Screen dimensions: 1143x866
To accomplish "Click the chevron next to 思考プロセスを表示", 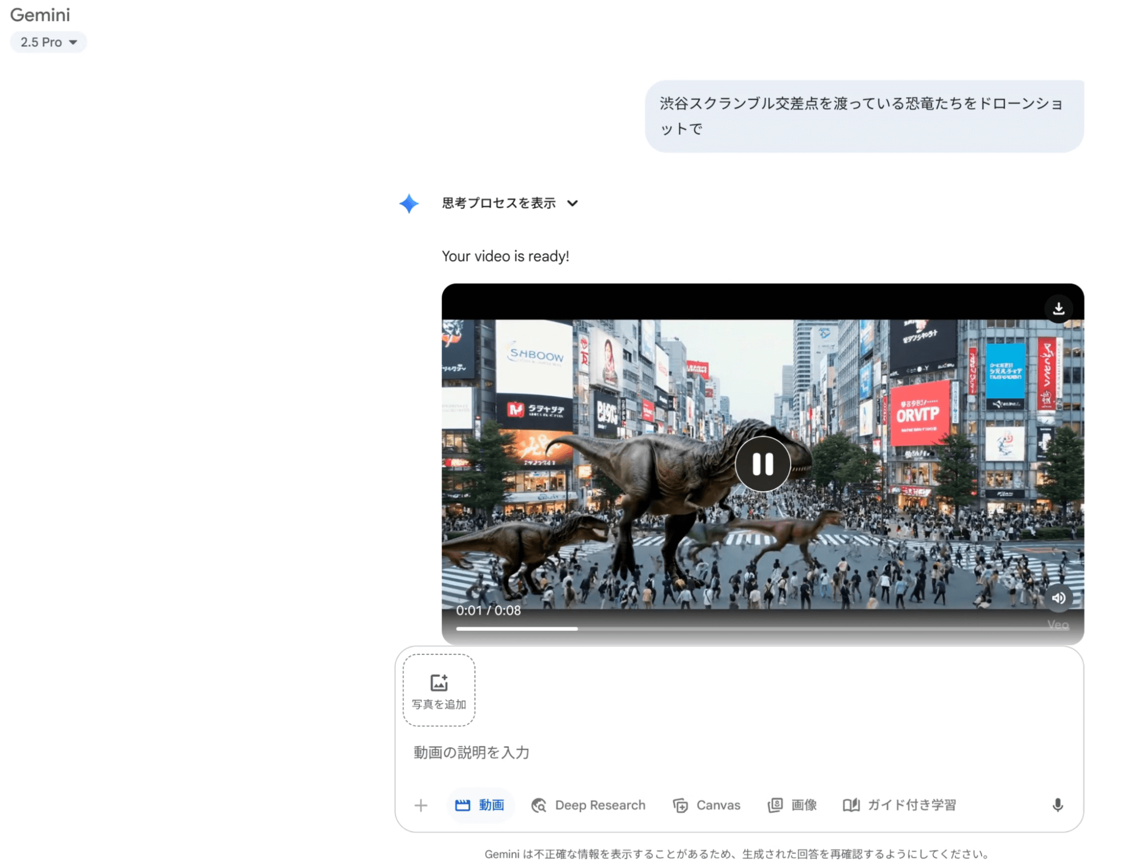I will (x=572, y=203).
